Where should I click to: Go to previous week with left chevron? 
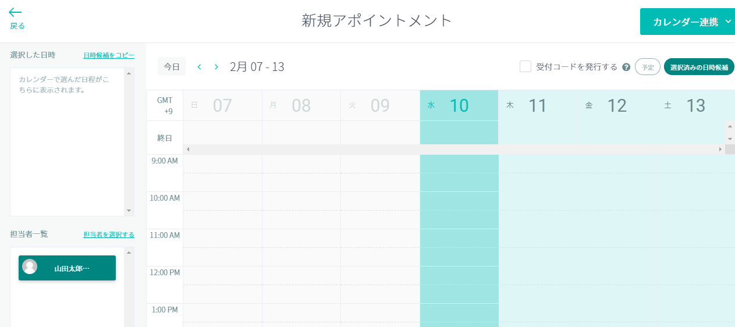tap(199, 67)
